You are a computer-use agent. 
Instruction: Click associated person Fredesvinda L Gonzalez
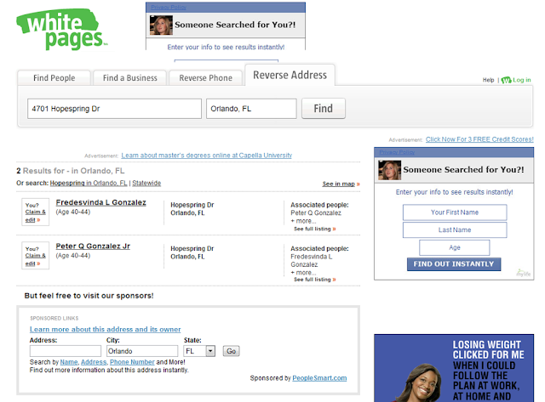[x=311, y=260]
